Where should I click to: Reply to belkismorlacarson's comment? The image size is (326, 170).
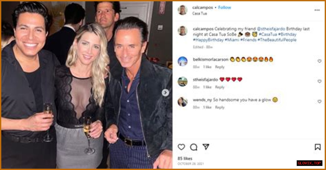[220, 67]
